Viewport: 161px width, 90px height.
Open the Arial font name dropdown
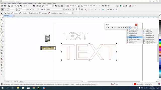pyautogui.click(x=64, y=9)
